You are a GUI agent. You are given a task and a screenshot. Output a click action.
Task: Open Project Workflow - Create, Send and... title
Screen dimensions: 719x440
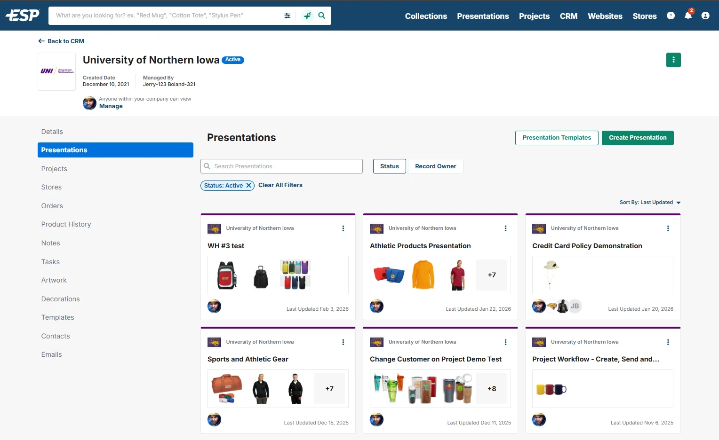[x=596, y=359]
